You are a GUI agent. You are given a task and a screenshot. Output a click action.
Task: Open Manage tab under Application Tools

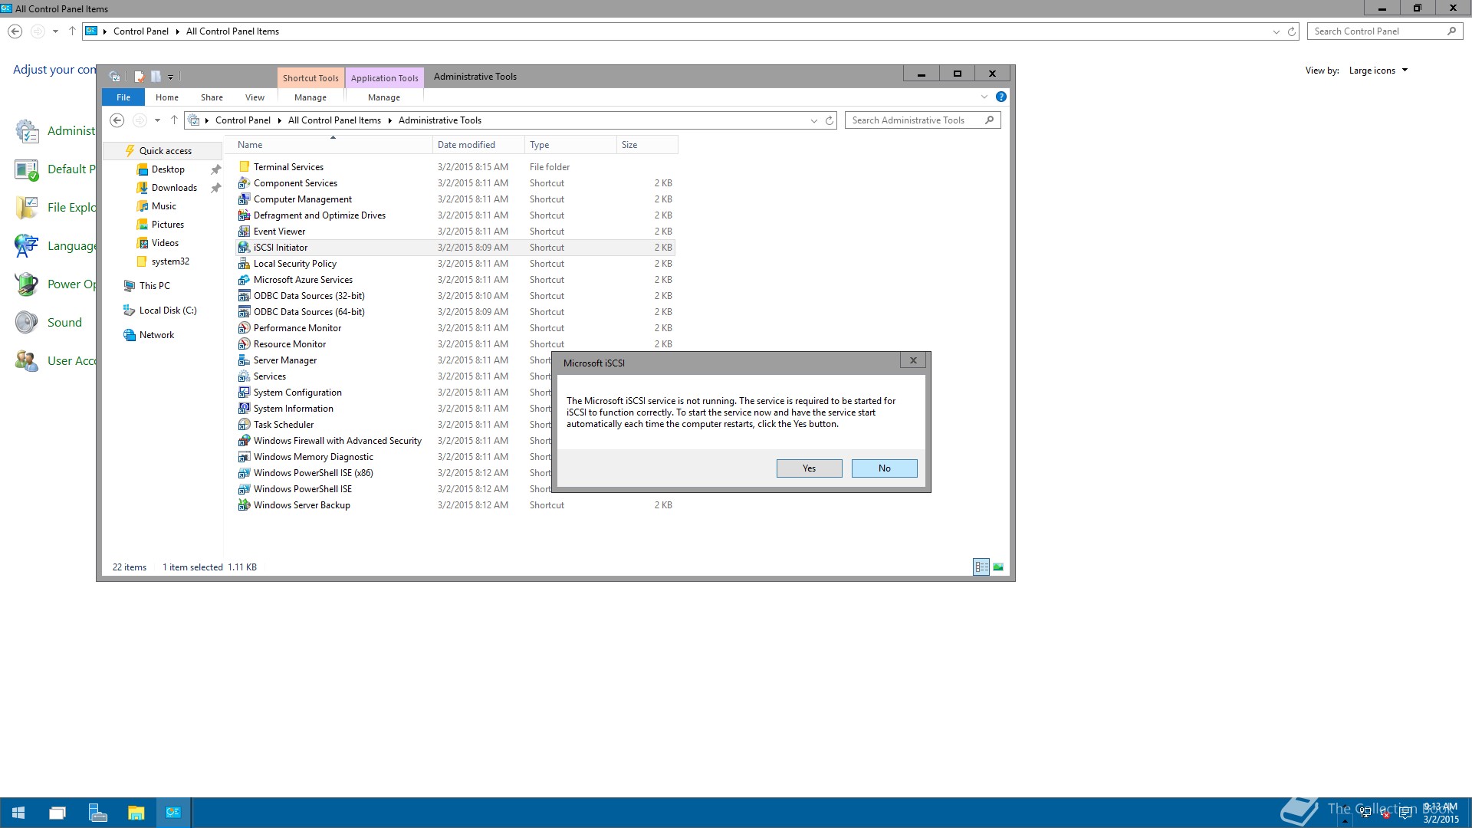(x=384, y=97)
